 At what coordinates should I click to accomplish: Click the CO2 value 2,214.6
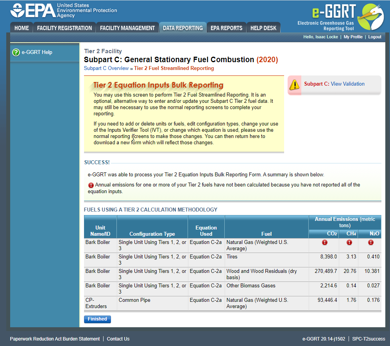point(328,285)
